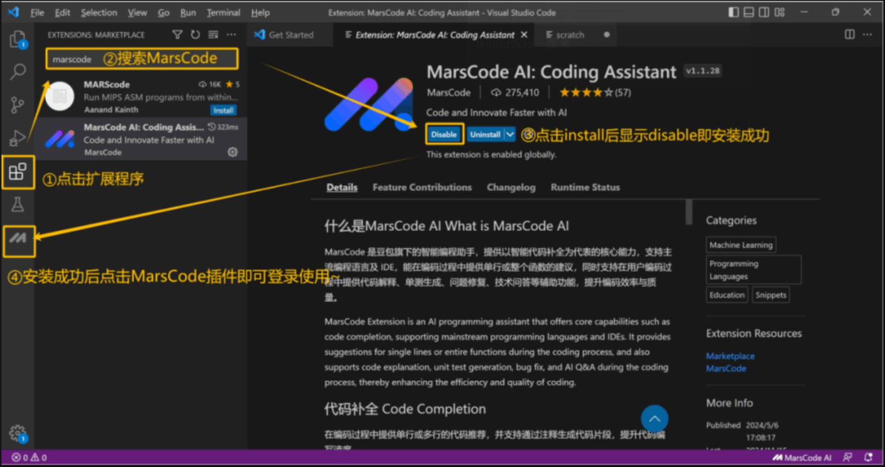Screen dimensions: 885x467
Task: Open the Marketplace link under Extension Resources
Action: 730,356
